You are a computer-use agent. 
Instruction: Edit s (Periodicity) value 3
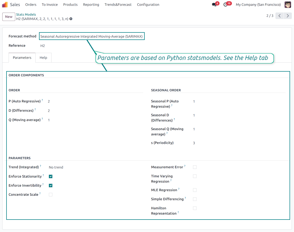[194, 143]
